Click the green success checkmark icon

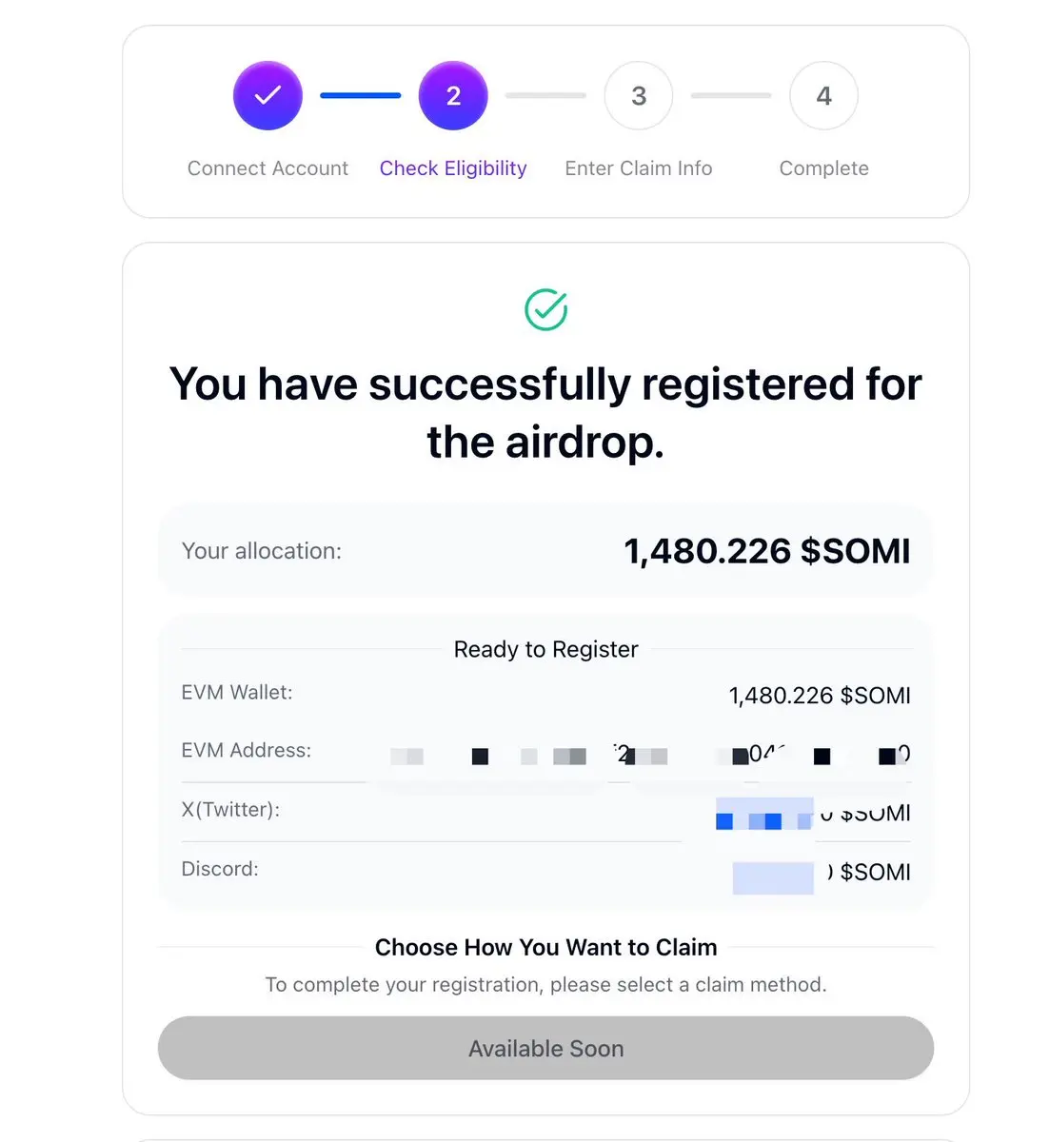coord(546,309)
